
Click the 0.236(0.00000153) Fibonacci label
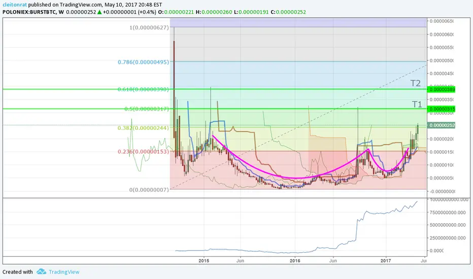click(x=143, y=151)
